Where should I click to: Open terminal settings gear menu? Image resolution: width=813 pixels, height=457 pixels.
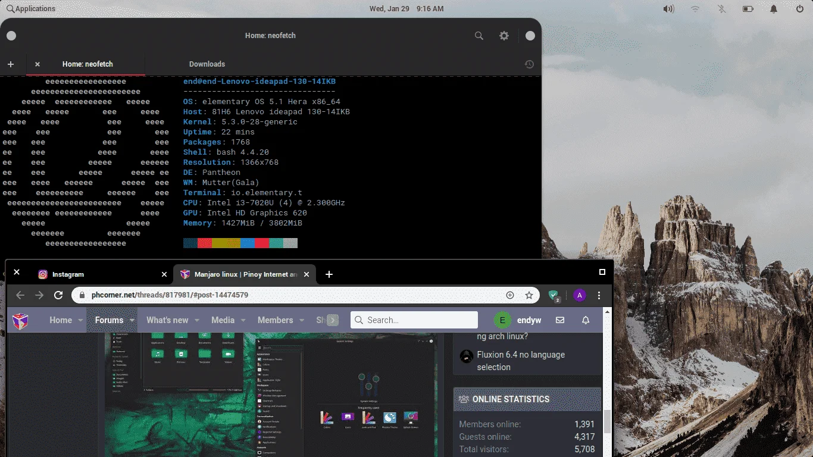point(504,36)
